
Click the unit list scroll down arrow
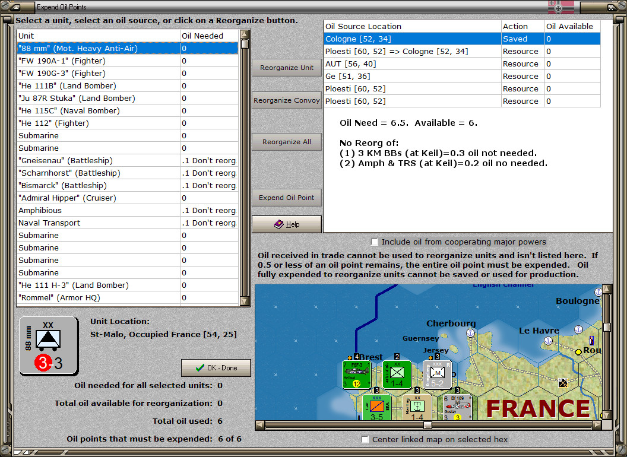pyautogui.click(x=245, y=301)
